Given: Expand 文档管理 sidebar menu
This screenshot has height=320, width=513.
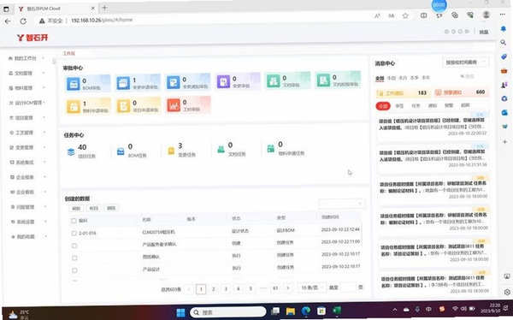Looking at the screenshot, I should point(27,73).
